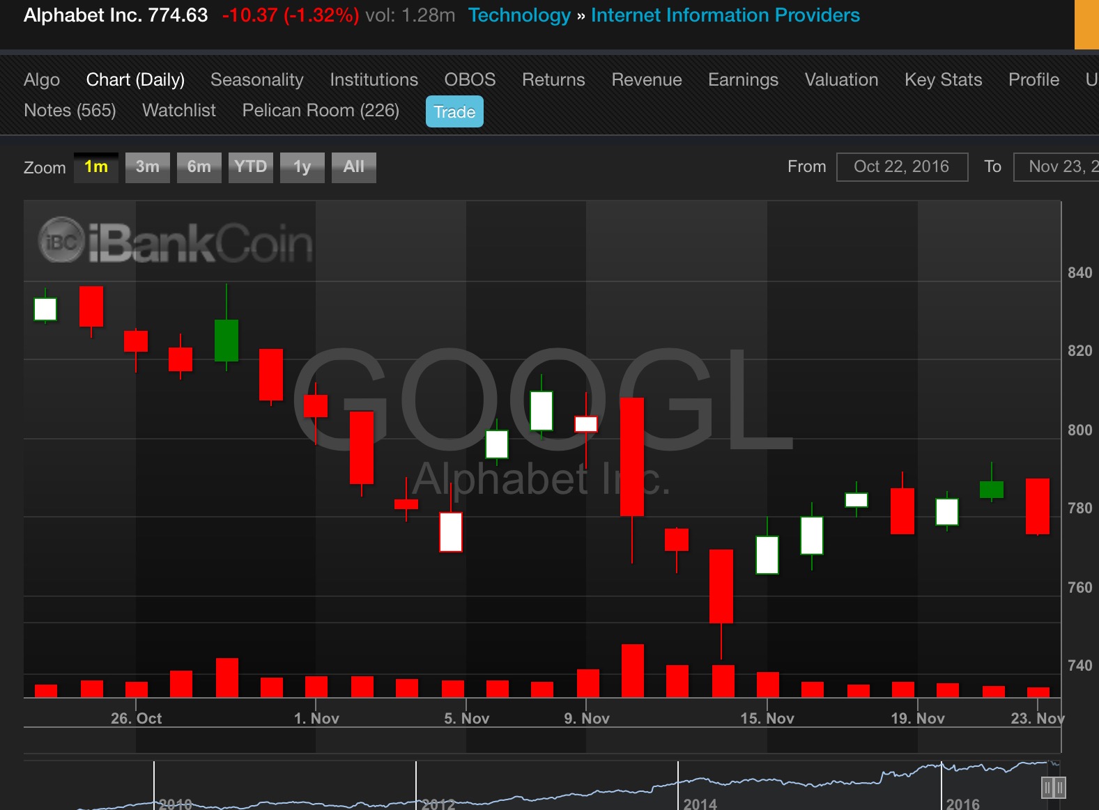1099x810 pixels.
Task: Set chart zoom to 1m
Action: (96, 167)
